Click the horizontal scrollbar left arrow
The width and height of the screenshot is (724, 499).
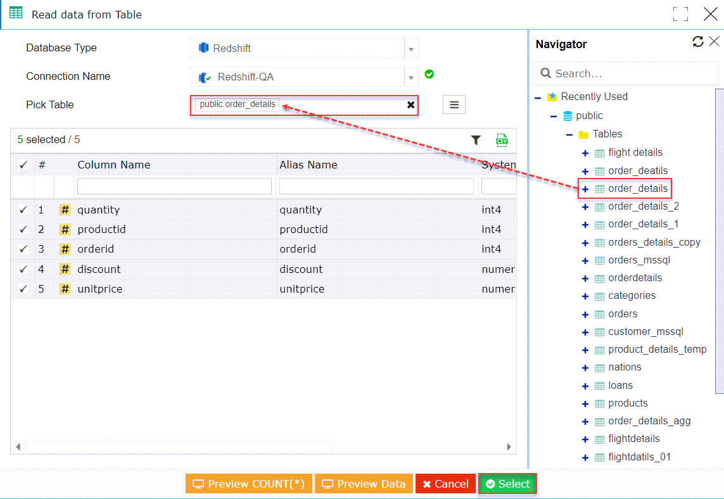tap(18, 447)
